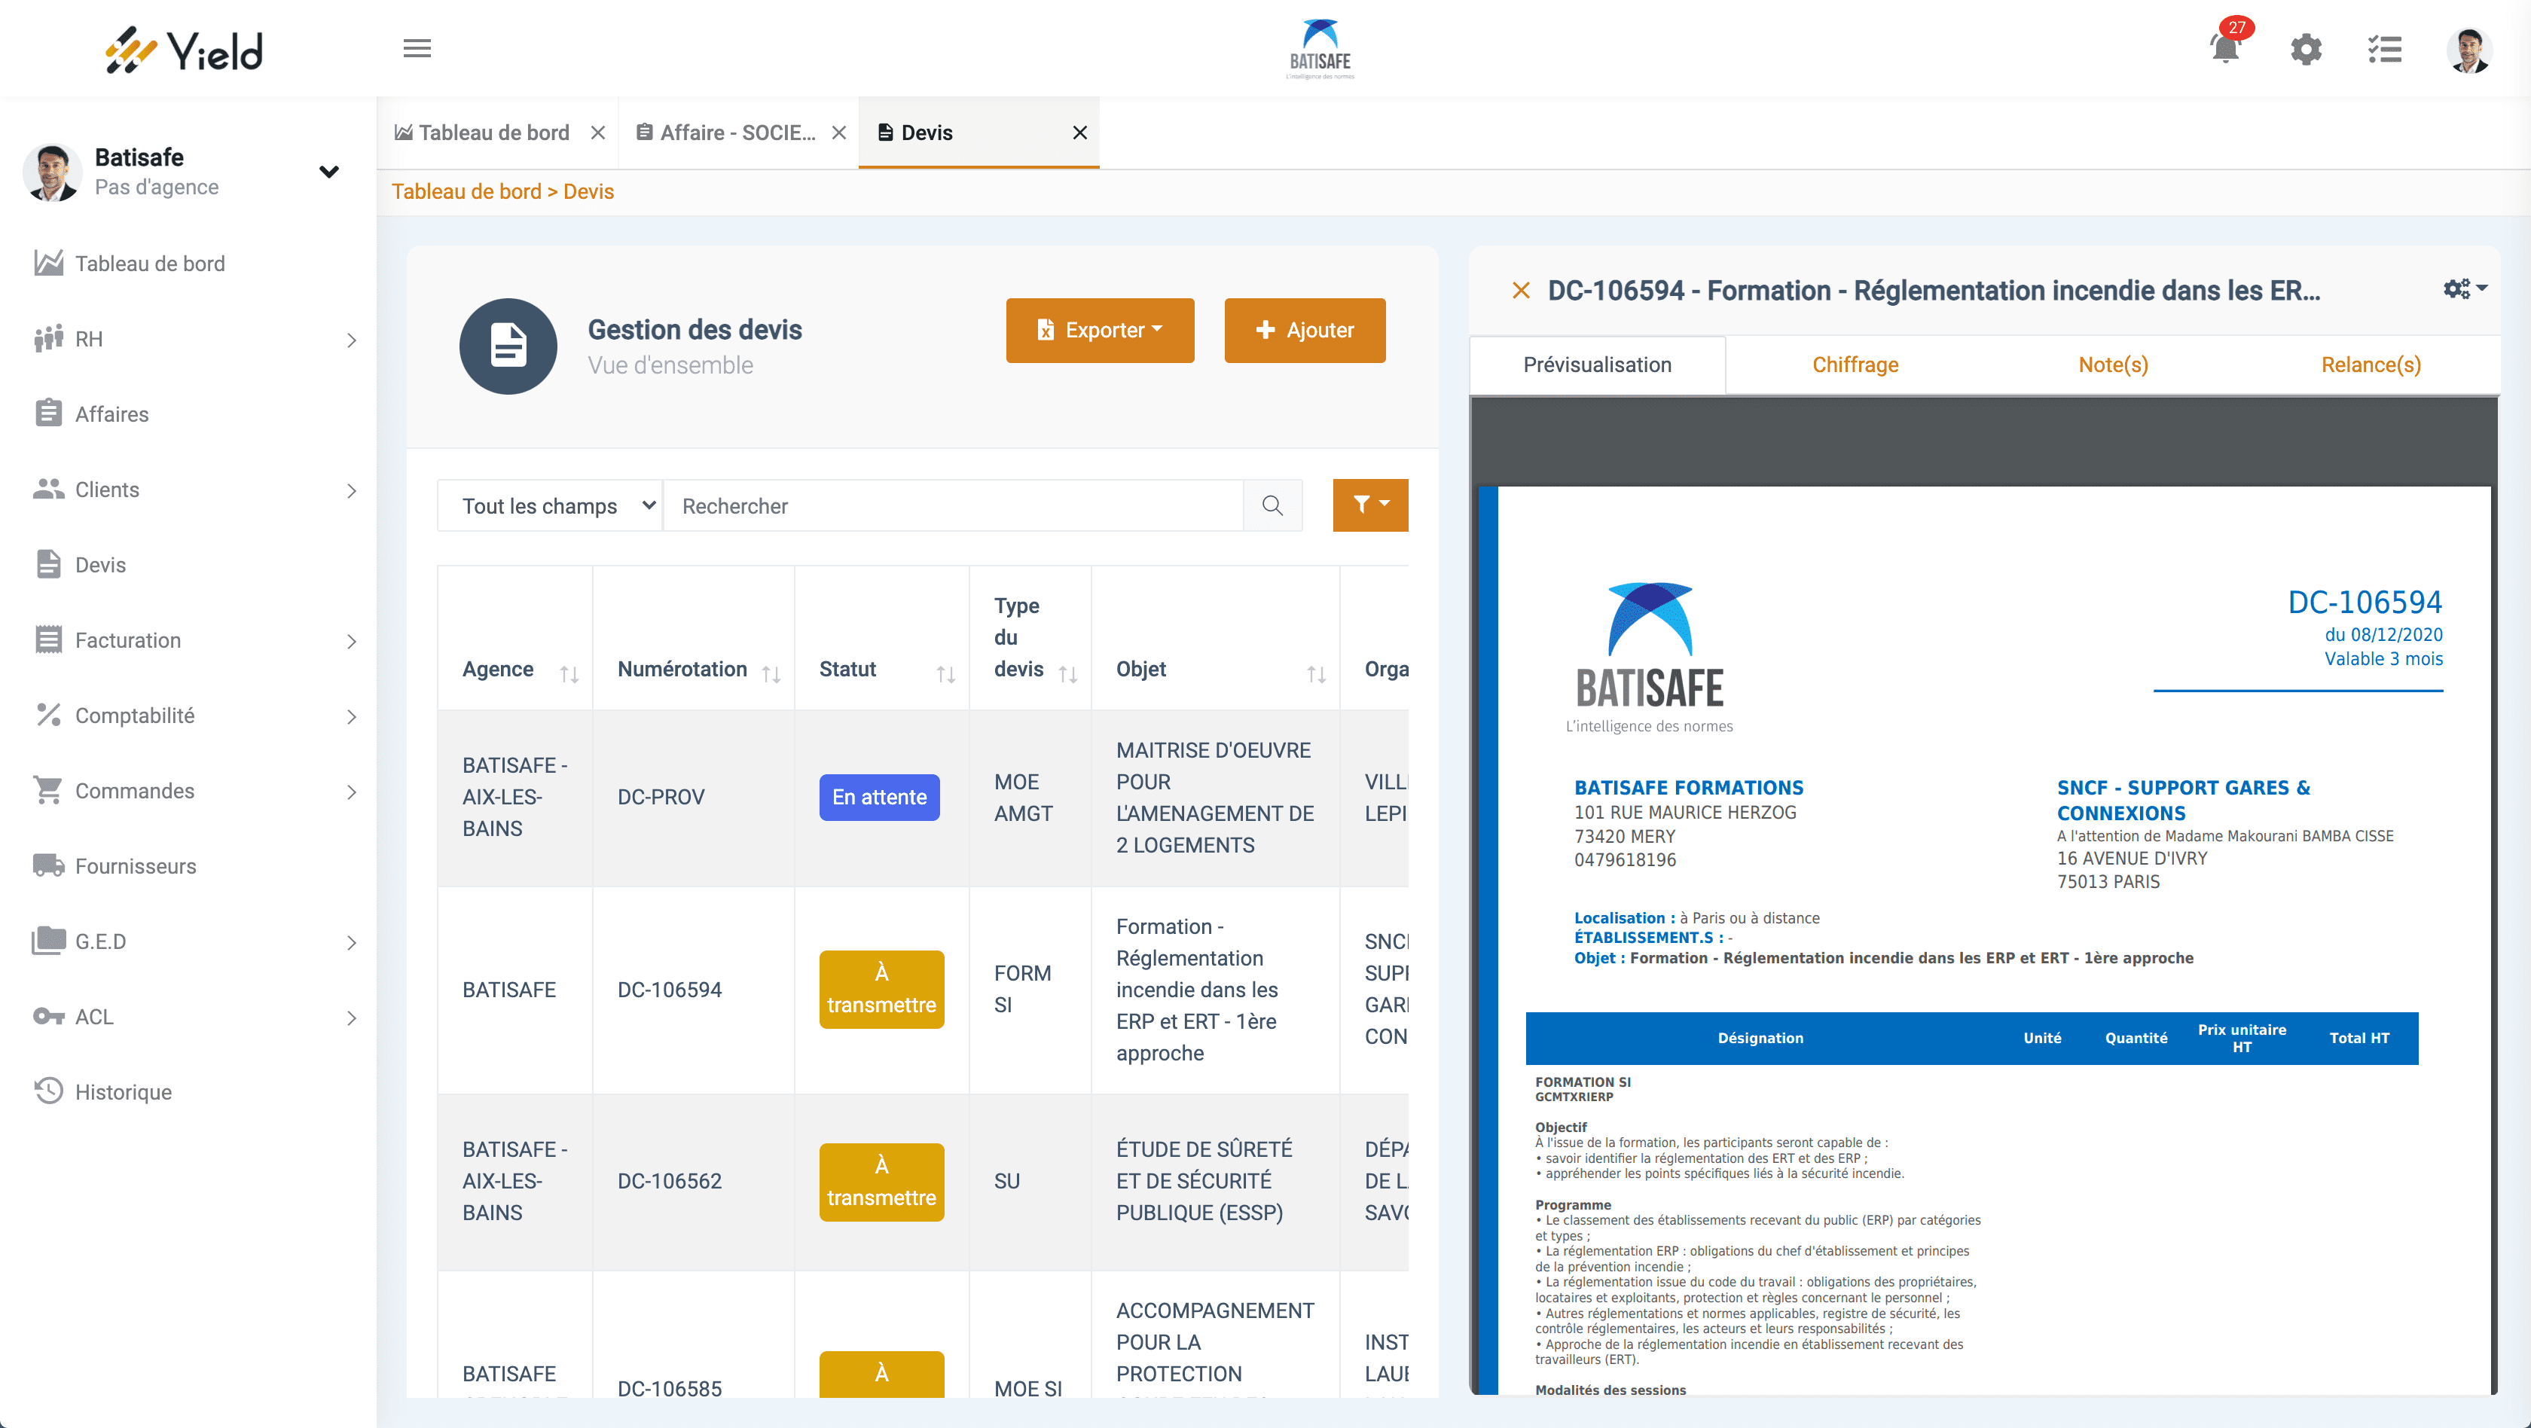Screen dimensions: 2531x1428
Task: Expand the ACL submenu chevron
Action: [x=352, y=1018]
